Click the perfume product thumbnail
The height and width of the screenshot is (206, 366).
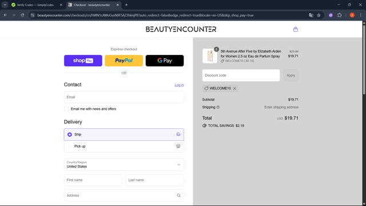[210, 56]
